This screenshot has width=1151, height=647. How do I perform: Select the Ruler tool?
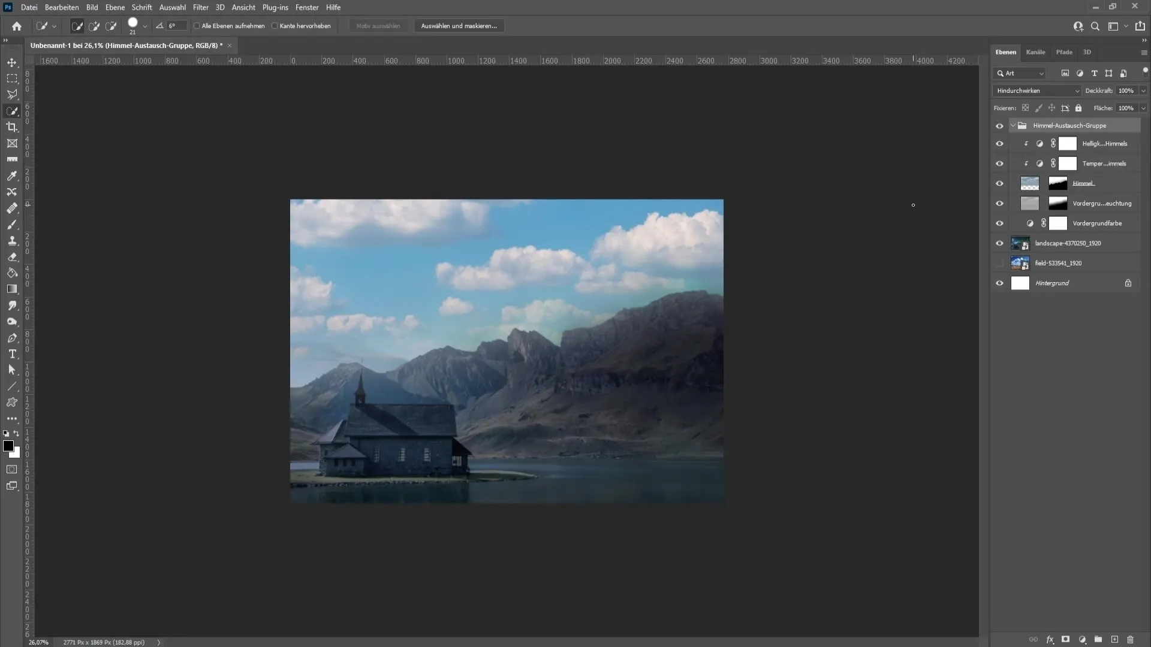[12, 159]
